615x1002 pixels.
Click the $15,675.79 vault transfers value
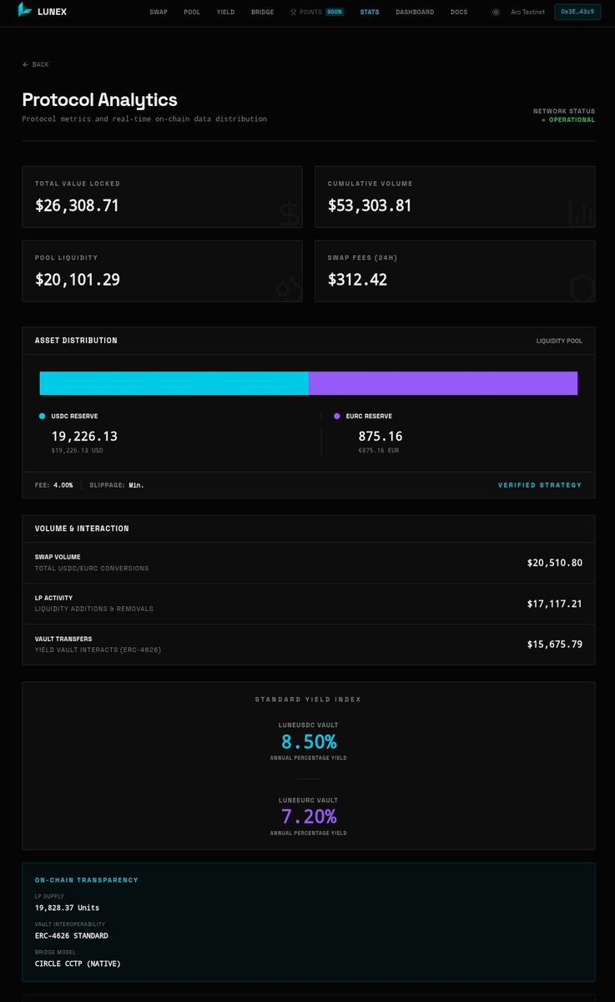click(555, 645)
